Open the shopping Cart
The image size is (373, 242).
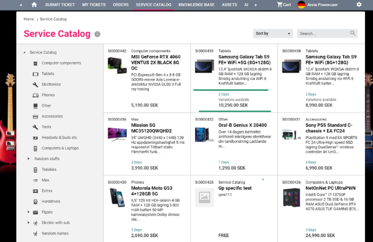tap(284, 4)
